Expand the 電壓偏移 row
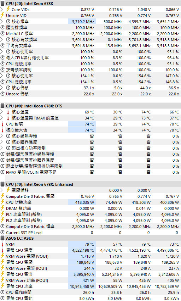Viewport: 181px width, 301px height. tap(1, 190)
